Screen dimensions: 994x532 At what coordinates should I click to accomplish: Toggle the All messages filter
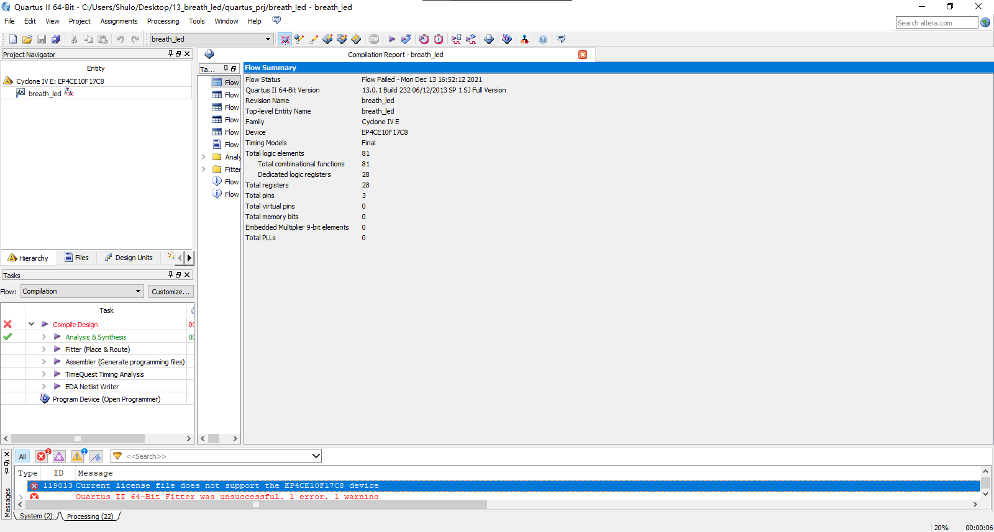point(22,456)
